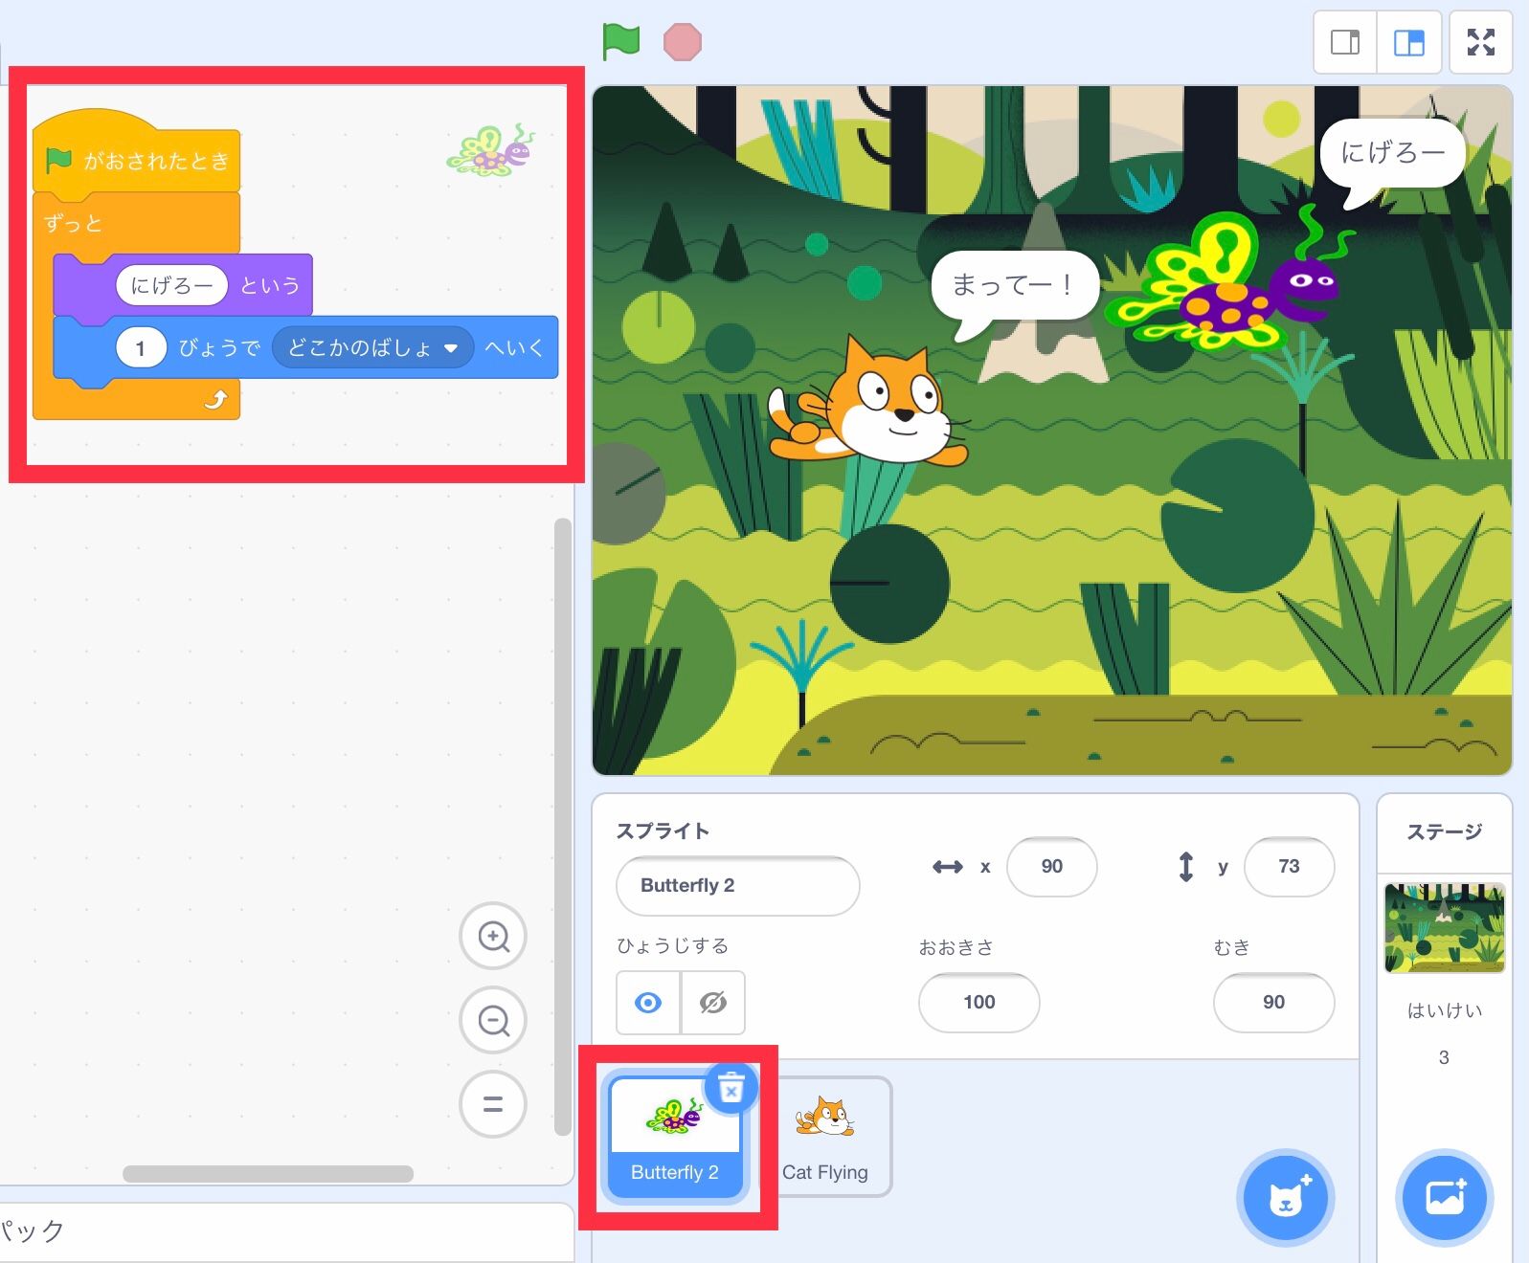Switch to small stage layout

point(1345,42)
